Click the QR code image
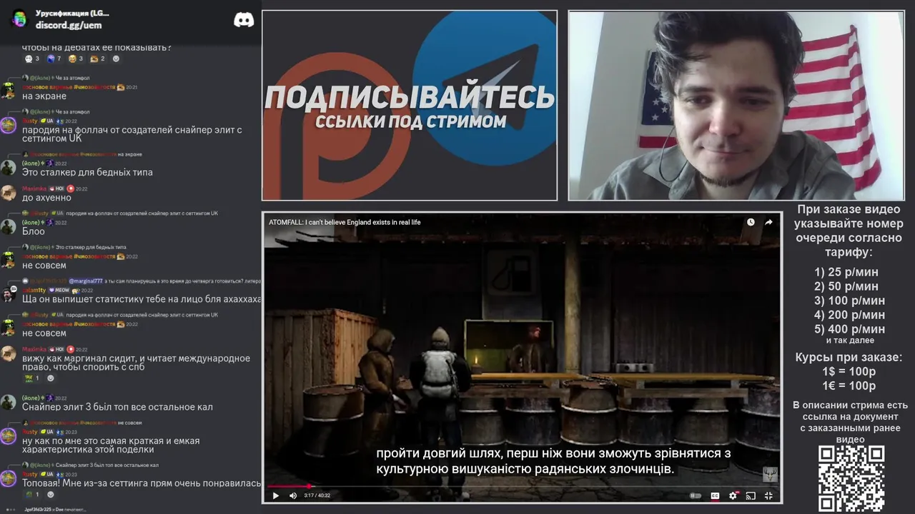The width and height of the screenshot is (915, 514). click(851, 478)
